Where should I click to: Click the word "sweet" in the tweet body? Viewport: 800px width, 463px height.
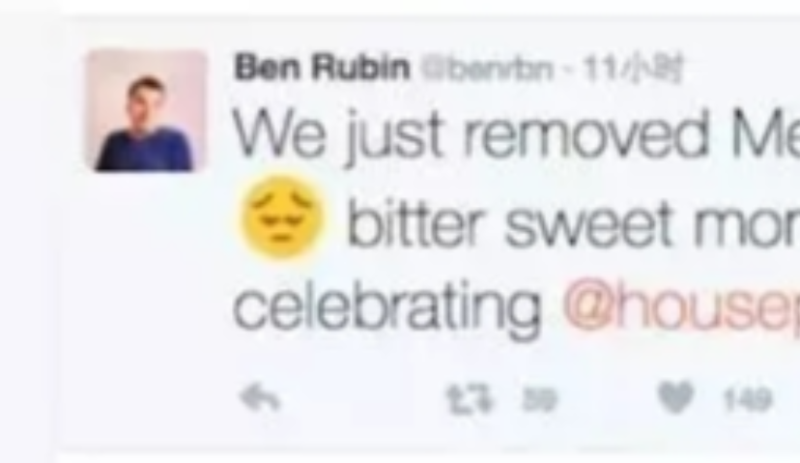click(588, 224)
